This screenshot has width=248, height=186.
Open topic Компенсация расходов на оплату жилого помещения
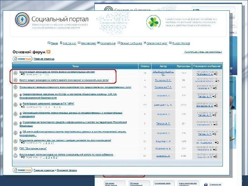(64, 80)
